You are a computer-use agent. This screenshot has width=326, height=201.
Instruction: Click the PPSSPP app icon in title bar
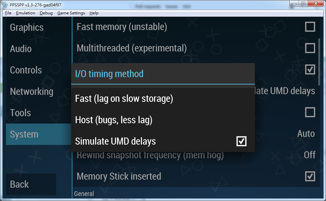click(4, 5)
